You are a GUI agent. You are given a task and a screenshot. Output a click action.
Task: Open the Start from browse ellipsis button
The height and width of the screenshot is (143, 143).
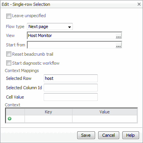click(x=118, y=45)
